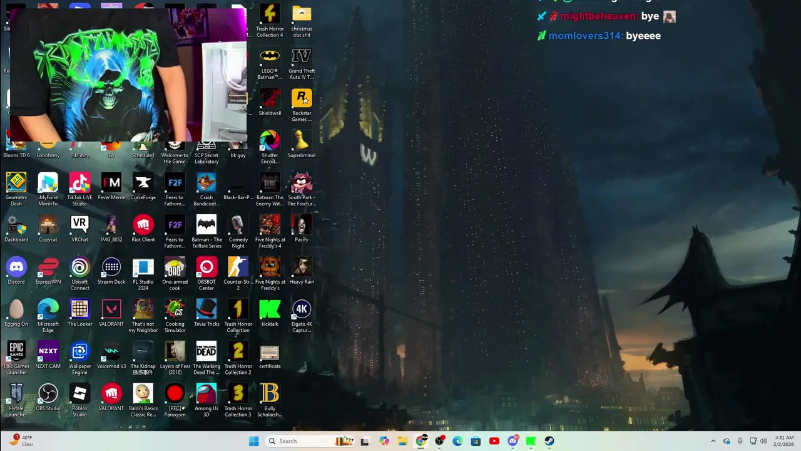Select the Voicemod V3 icon

111,355
